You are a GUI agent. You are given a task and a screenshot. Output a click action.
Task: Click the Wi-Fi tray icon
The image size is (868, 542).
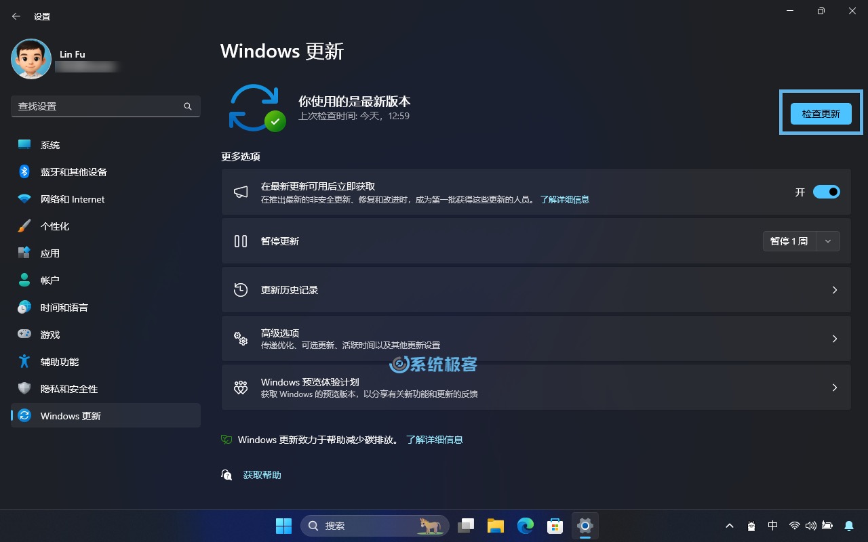click(x=795, y=526)
